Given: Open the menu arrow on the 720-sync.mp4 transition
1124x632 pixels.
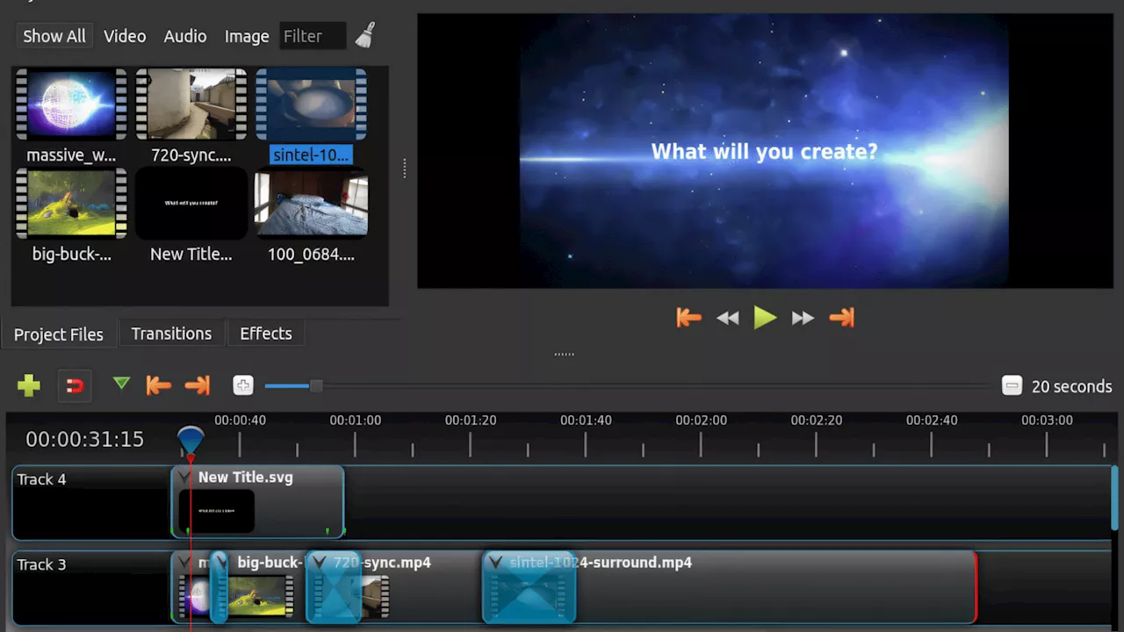Looking at the screenshot, I should [319, 563].
